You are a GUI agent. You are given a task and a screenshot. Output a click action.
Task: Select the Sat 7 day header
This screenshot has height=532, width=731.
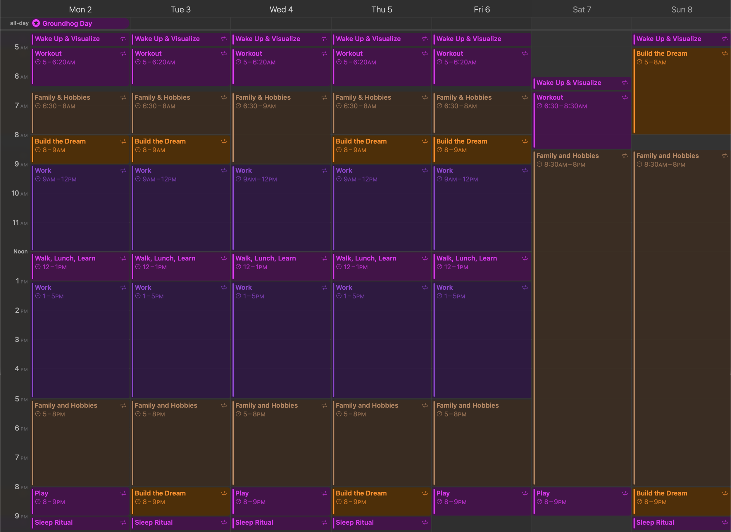point(582,10)
